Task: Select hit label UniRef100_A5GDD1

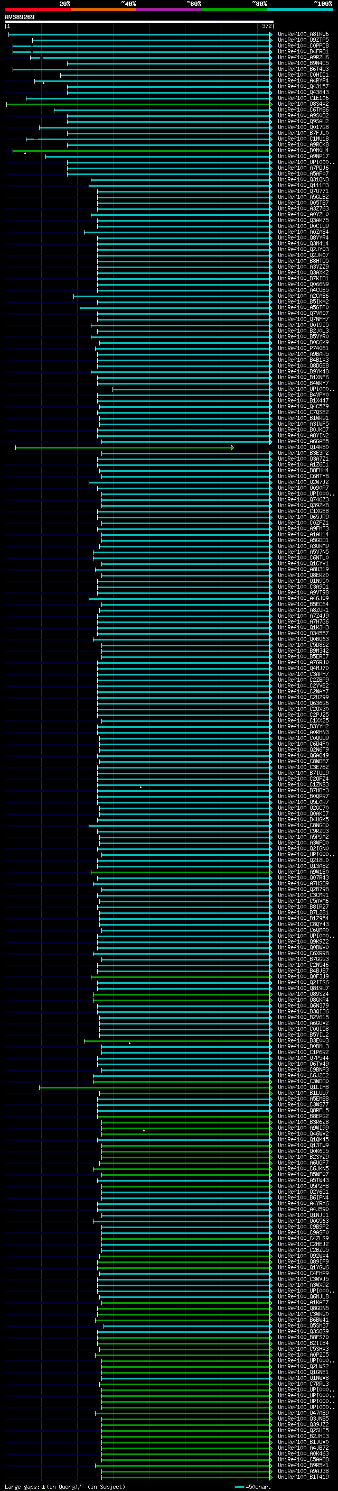Action: coord(303,540)
